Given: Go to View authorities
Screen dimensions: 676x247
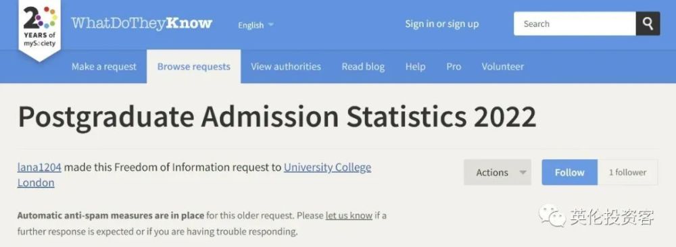Looking at the screenshot, I should click(x=286, y=67).
